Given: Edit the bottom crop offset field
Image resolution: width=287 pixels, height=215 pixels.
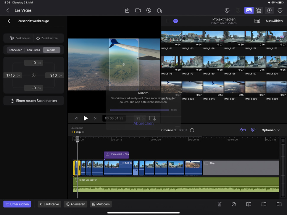Looking at the screenshot, I should (x=34, y=88).
